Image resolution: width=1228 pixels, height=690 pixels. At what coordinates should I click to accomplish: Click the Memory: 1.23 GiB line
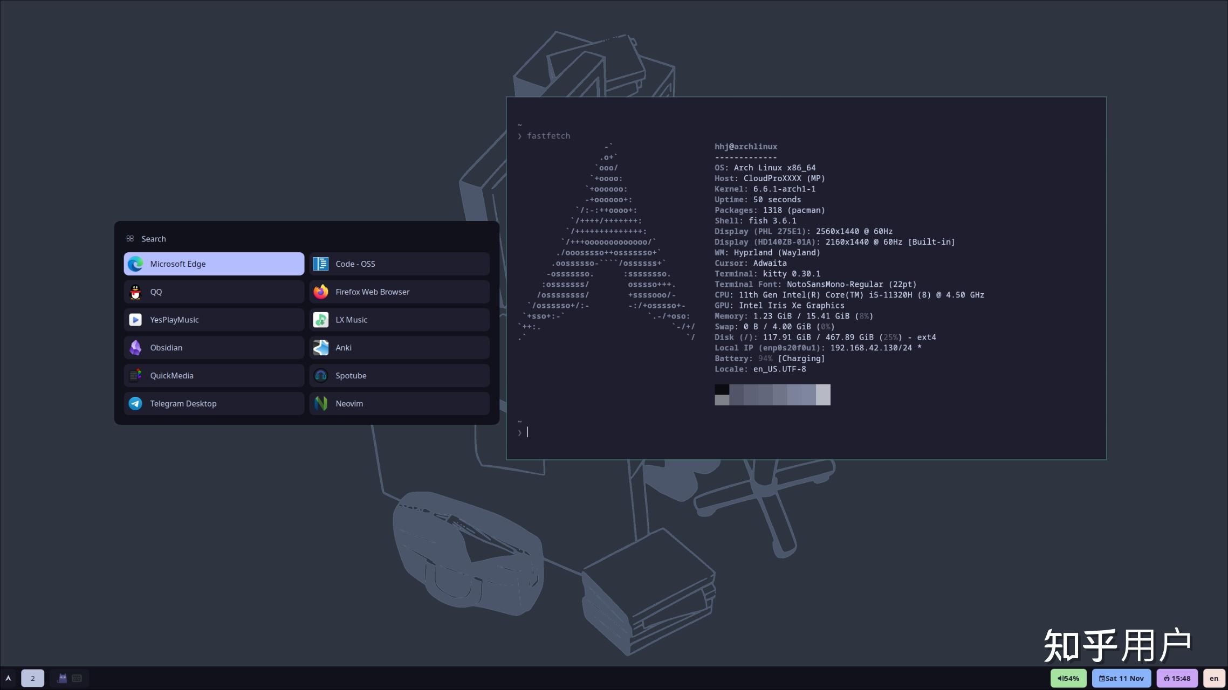[x=794, y=316]
